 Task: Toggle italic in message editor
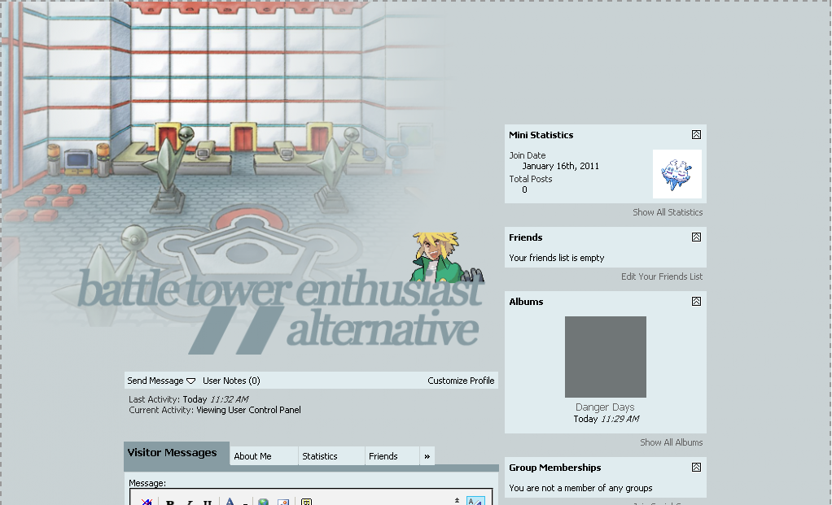190,502
